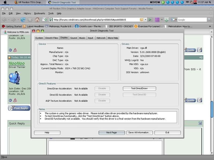The width and height of the screenshot is (214, 160).
Task: Expand the bookmarks toolbar overflow chevron
Action: point(210,26)
